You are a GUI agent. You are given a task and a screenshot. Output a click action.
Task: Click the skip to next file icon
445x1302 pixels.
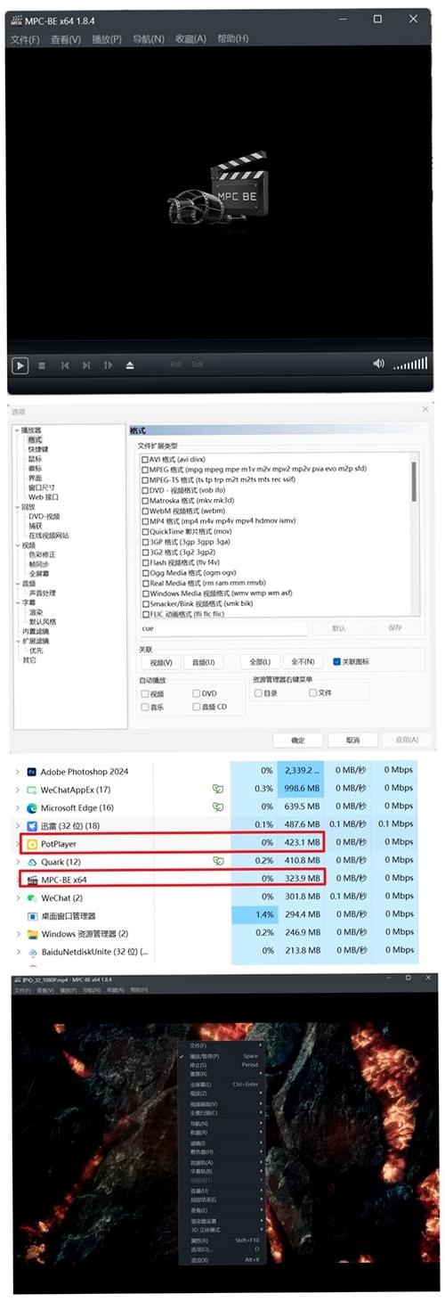[x=86, y=365]
